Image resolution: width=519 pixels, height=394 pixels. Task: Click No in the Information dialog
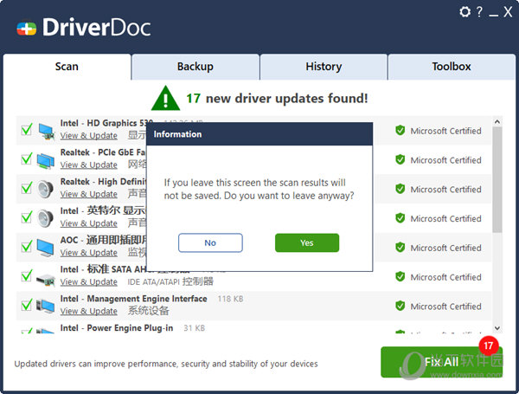(x=210, y=243)
